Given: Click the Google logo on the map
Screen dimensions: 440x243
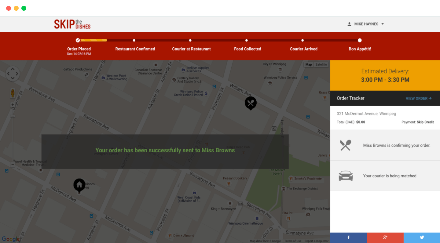Looking at the screenshot, I should 11,239.
